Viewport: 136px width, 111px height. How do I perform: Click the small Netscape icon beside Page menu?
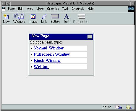click(x=4, y=9)
